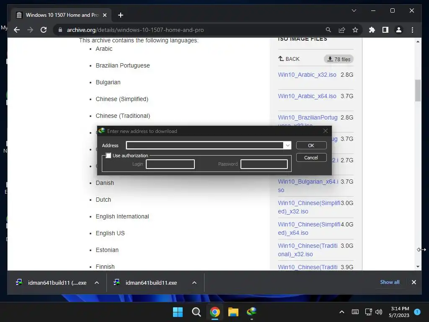Open volume speaker tray icon
The height and width of the screenshot is (322, 429).
click(379, 312)
